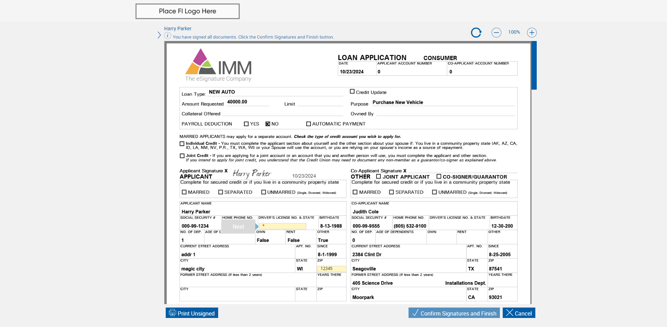Click the info icon beside the signing message
Image resolution: width=667 pixels, height=327 pixels.
coord(167,35)
